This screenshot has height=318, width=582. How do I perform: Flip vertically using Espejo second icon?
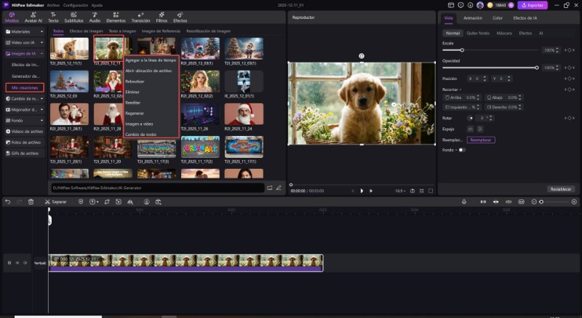[x=480, y=129]
